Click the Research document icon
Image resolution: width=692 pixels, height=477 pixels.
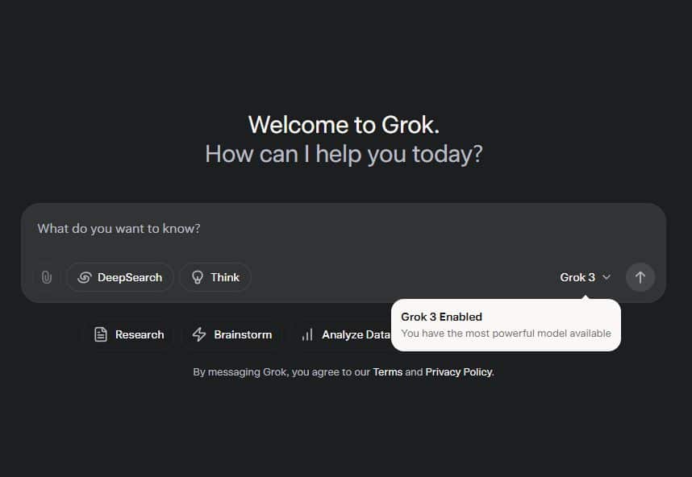click(101, 334)
